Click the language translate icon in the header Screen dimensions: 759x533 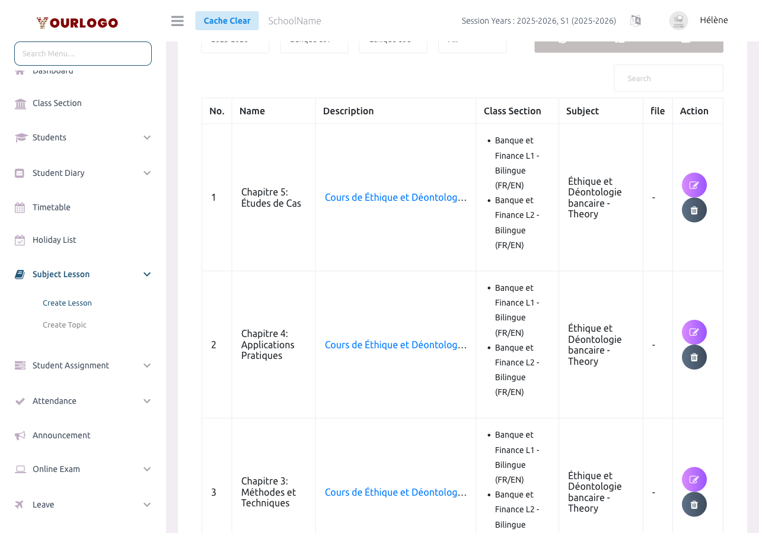tap(635, 20)
